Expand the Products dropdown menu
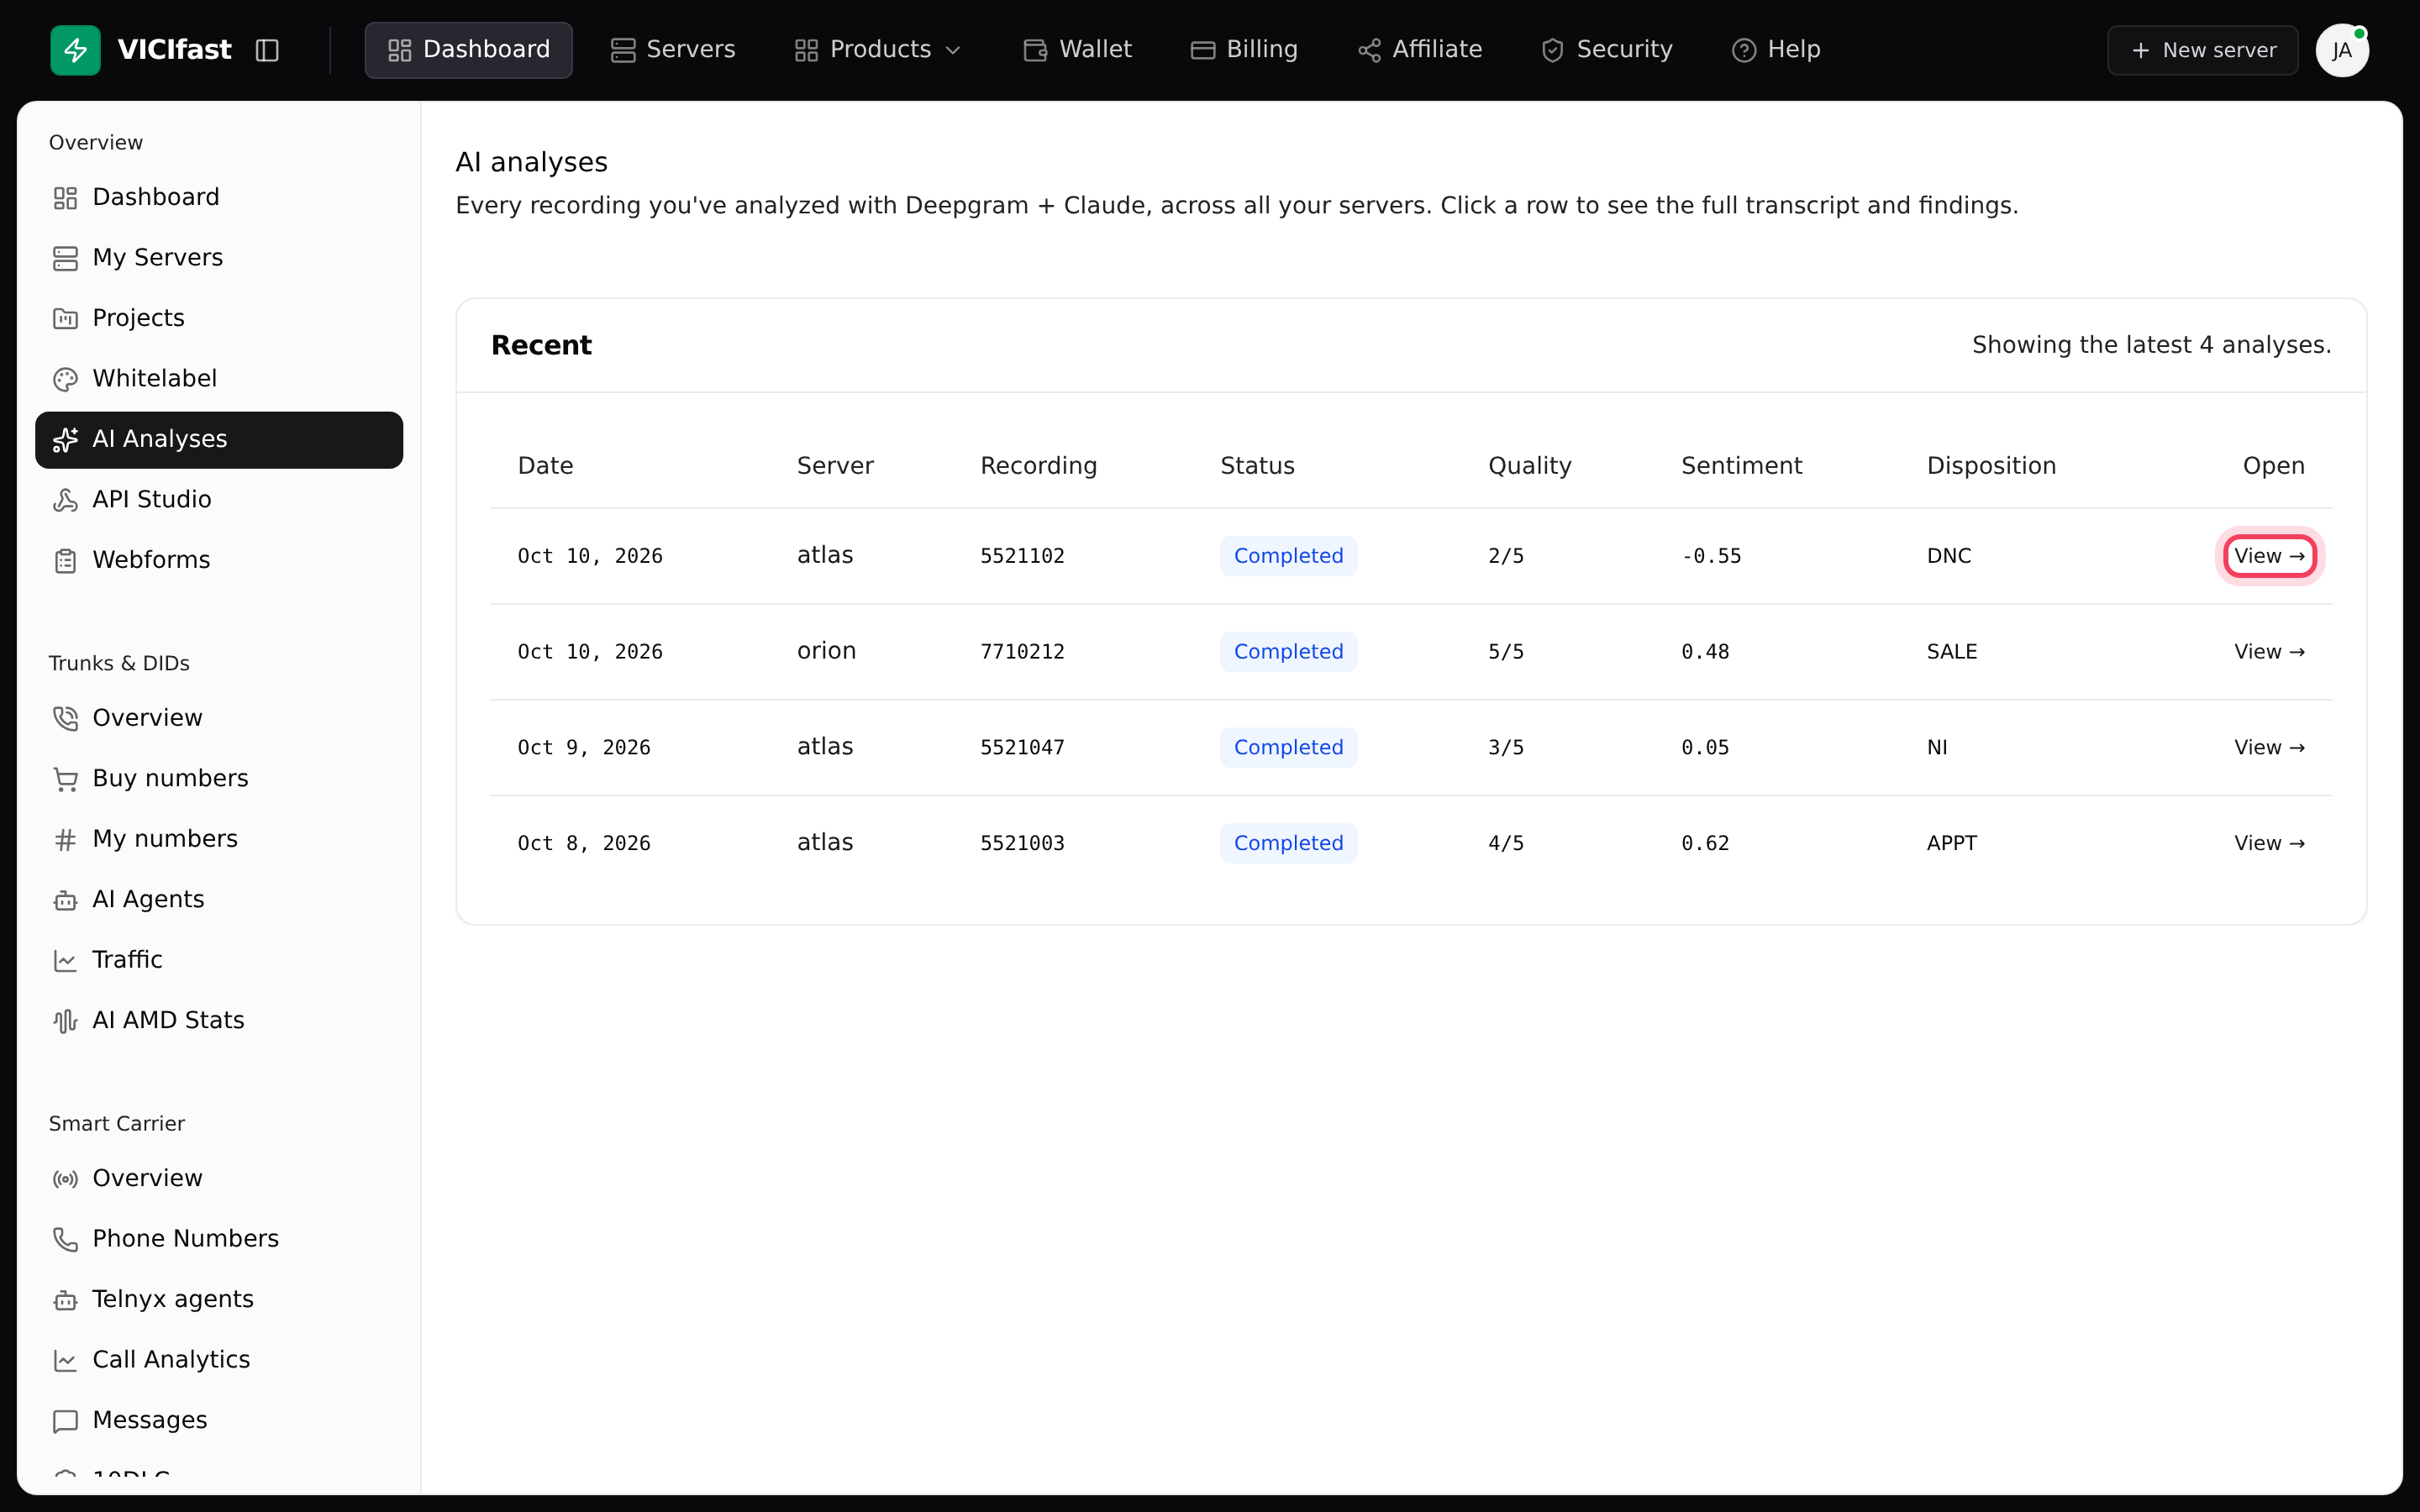Image resolution: width=2420 pixels, height=1512 pixels. pos(877,50)
